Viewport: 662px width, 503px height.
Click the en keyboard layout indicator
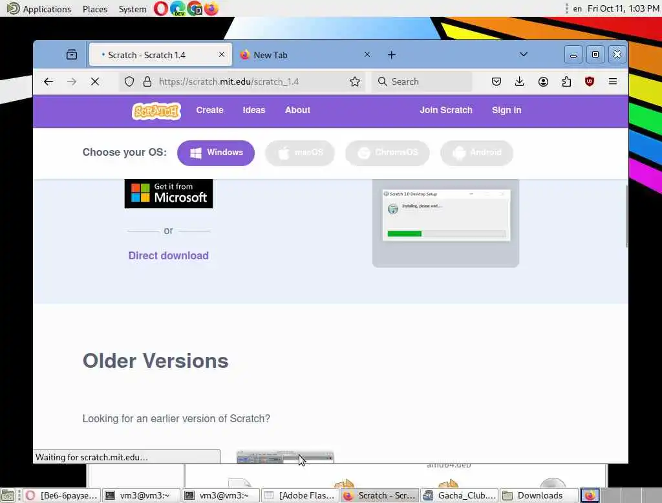coord(577,8)
